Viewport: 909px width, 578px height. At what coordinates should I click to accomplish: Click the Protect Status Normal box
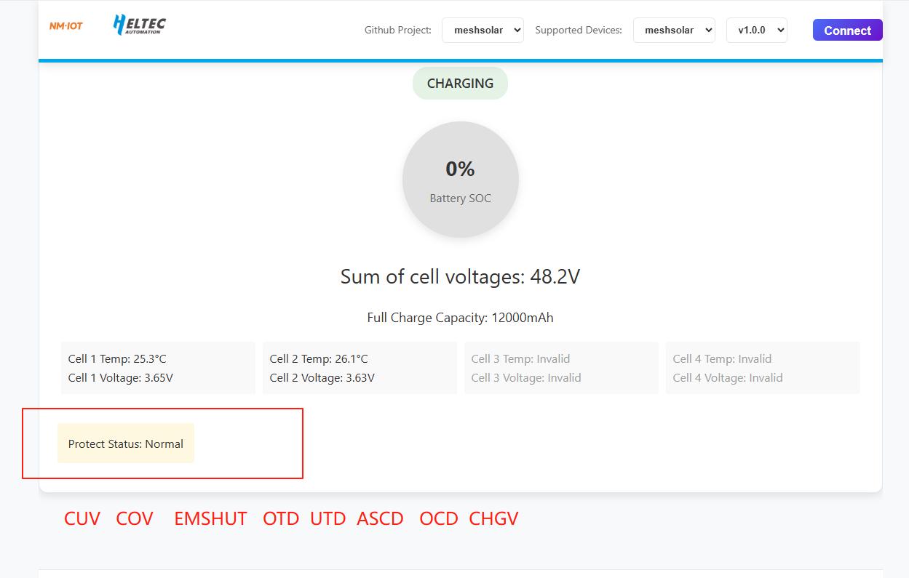[x=126, y=443]
